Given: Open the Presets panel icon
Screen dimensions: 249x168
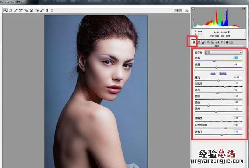Looking at the screenshot, I should point(231,42).
